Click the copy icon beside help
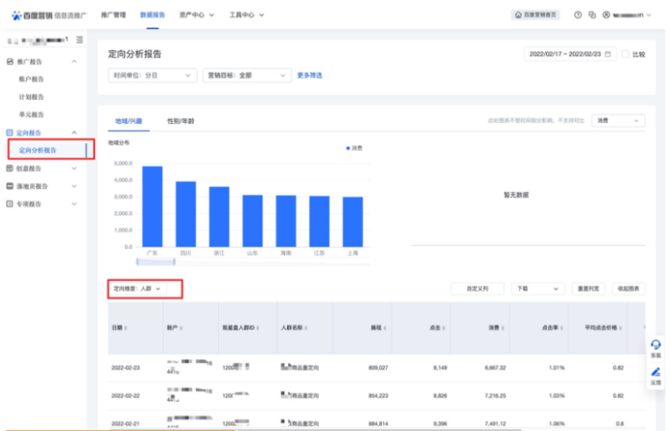The width and height of the screenshot is (671, 431). [x=591, y=15]
